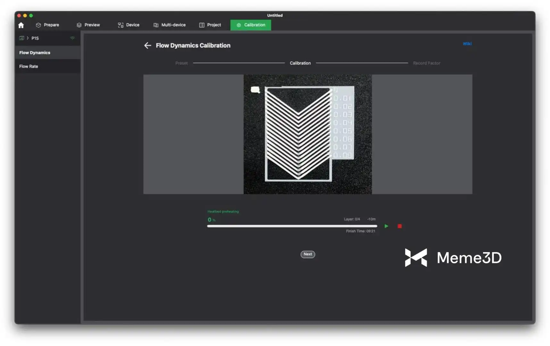Click the Wi-Fi signal icon in the sidebar
This screenshot has width=550, height=346.
point(72,38)
